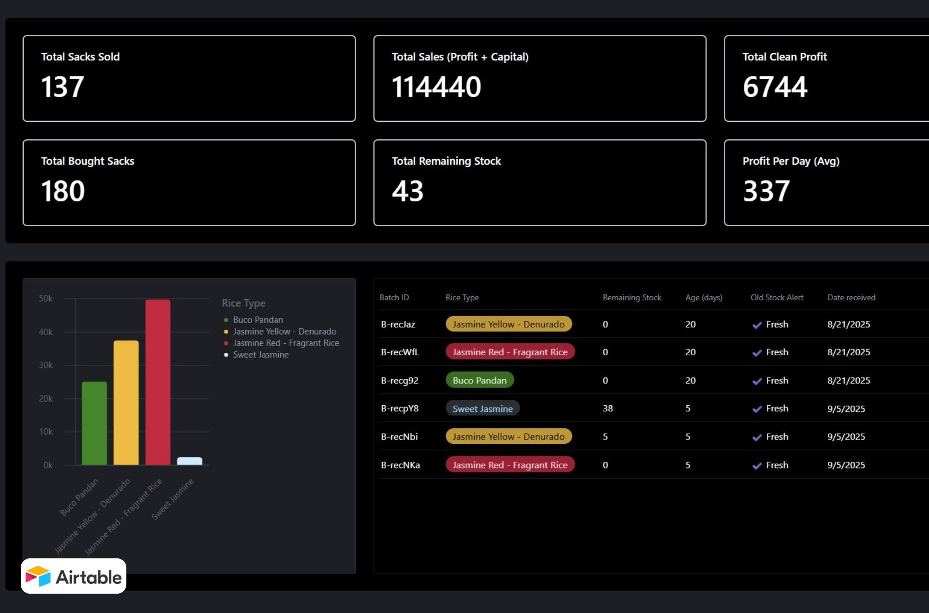Viewport: 929px width, 613px height.
Task: Open batch row B-recNbi
Action: click(399, 437)
